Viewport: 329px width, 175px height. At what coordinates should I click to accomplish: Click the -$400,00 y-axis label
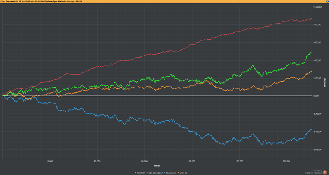tap(317, 132)
